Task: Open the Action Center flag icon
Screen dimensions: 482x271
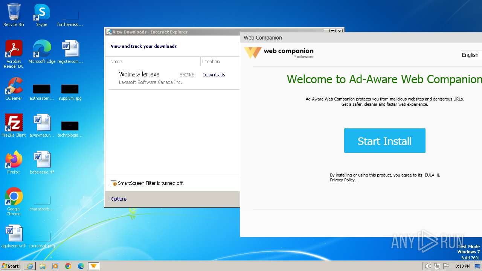Action: tap(446, 266)
